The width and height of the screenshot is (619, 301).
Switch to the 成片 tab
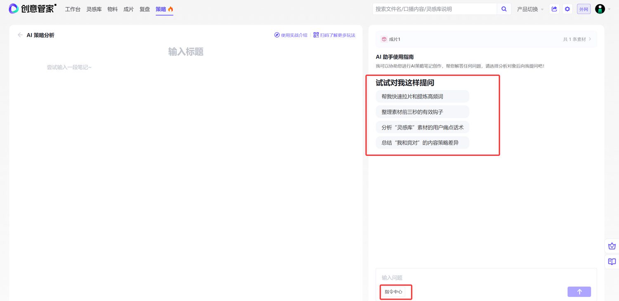pos(129,9)
